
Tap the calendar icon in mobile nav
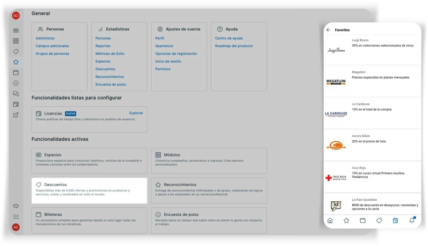395,220
